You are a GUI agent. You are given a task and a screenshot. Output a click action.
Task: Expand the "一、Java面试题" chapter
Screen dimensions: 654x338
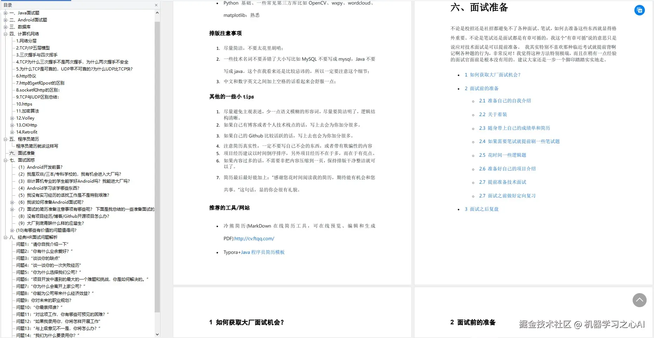tap(6, 13)
